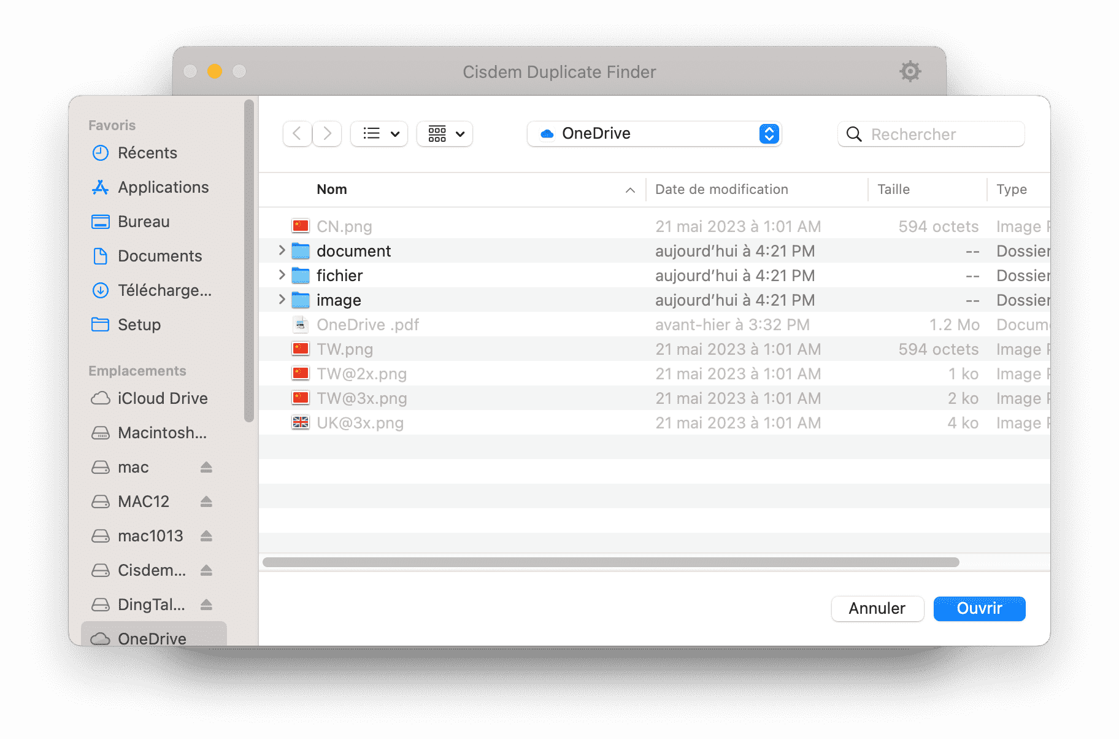Image resolution: width=1119 pixels, height=739 pixels.
Task: Select the file name OneDrive .pdf
Action: click(x=367, y=325)
